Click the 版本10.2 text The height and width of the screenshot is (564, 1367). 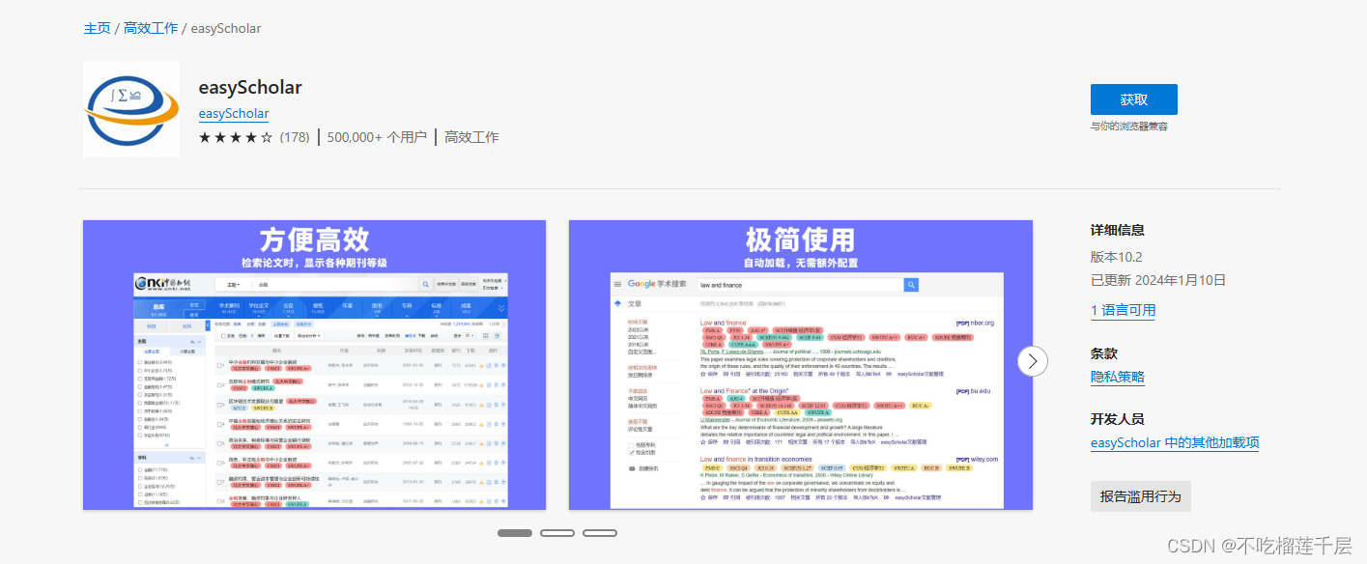tap(1117, 257)
